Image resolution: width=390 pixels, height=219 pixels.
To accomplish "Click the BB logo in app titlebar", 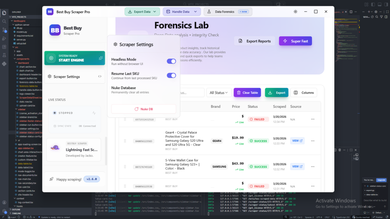I will click(50, 12).
